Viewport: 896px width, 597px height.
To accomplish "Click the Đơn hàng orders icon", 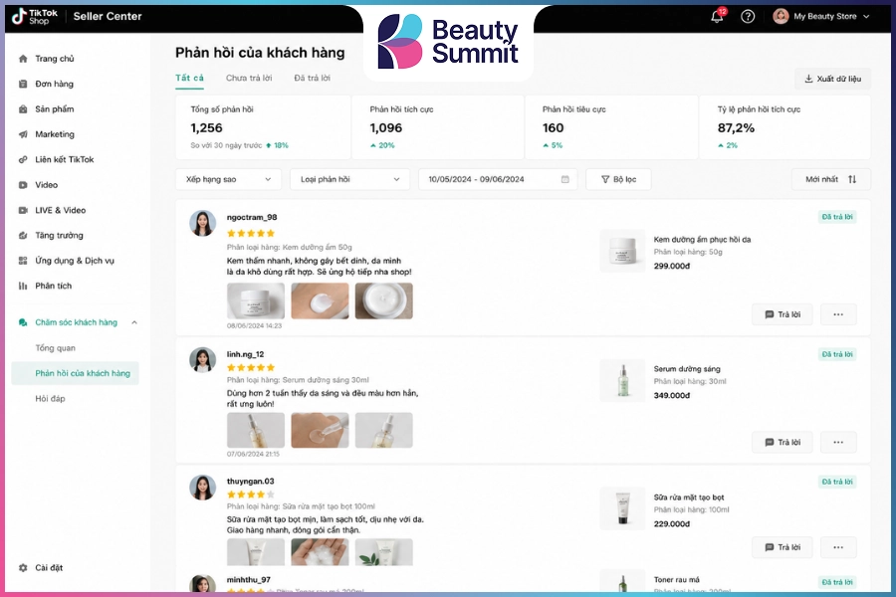I will [x=23, y=84].
